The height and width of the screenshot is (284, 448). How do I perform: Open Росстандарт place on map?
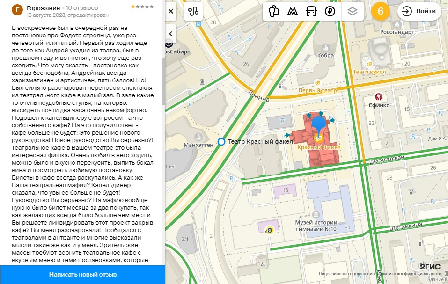pos(397,32)
